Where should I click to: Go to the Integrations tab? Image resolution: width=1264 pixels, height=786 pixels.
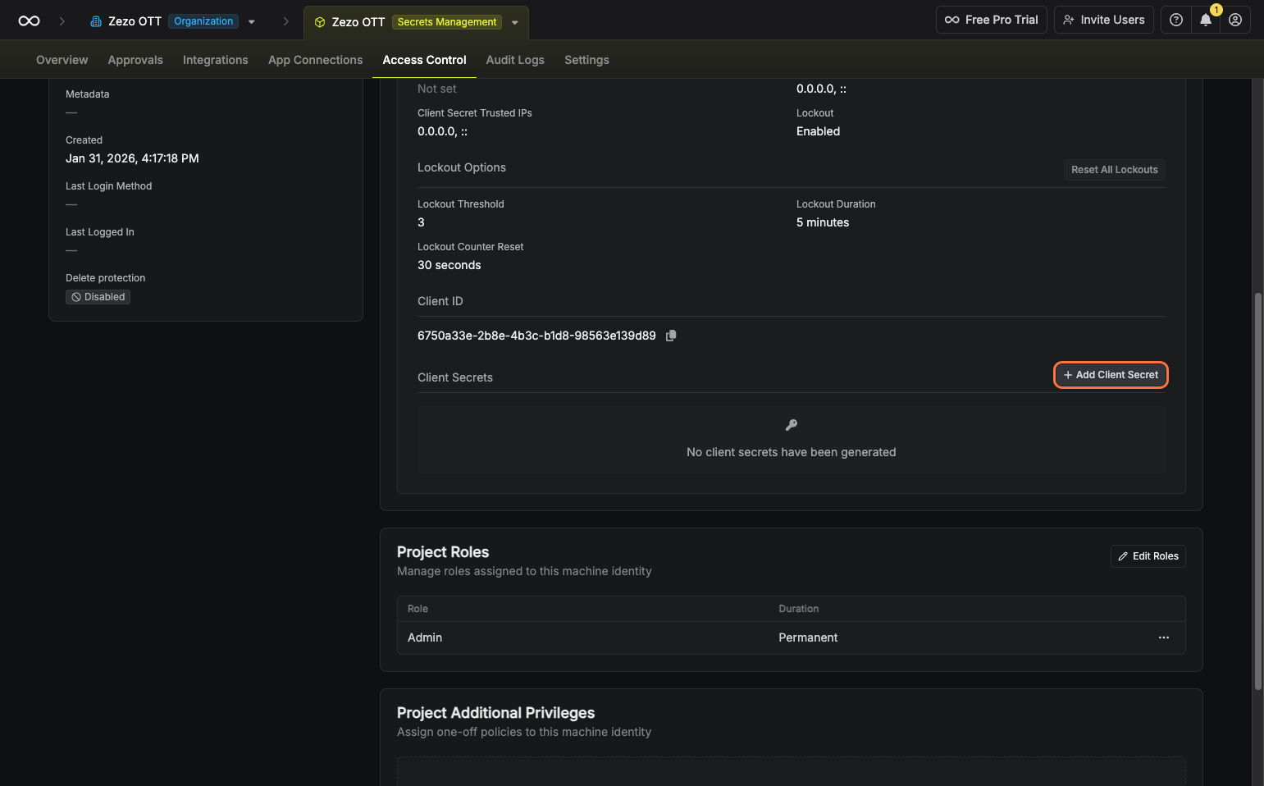pos(215,60)
